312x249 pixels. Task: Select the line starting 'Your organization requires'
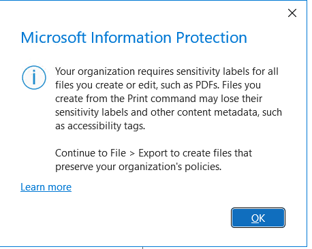coord(167,72)
